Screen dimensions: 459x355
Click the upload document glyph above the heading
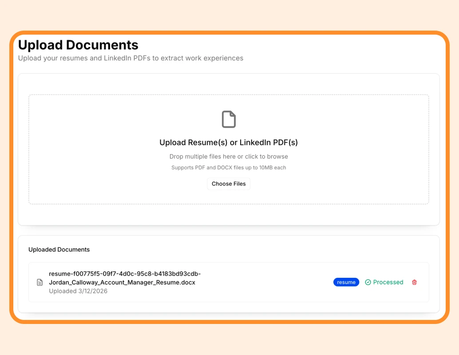click(229, 119)
